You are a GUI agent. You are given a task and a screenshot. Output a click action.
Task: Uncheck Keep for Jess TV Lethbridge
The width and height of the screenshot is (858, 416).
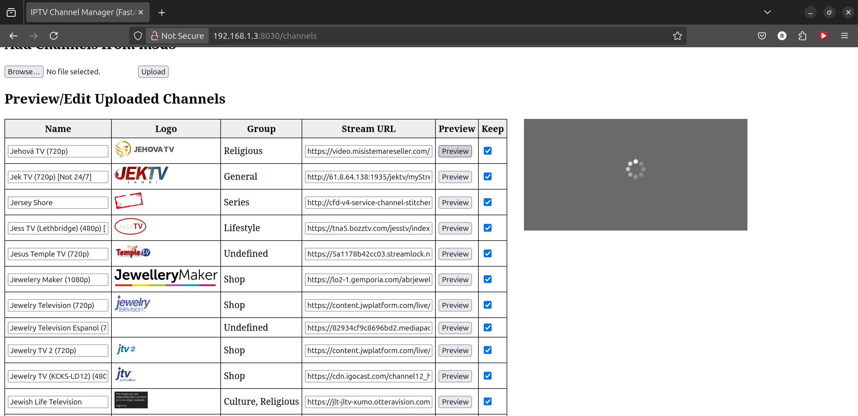488,228
